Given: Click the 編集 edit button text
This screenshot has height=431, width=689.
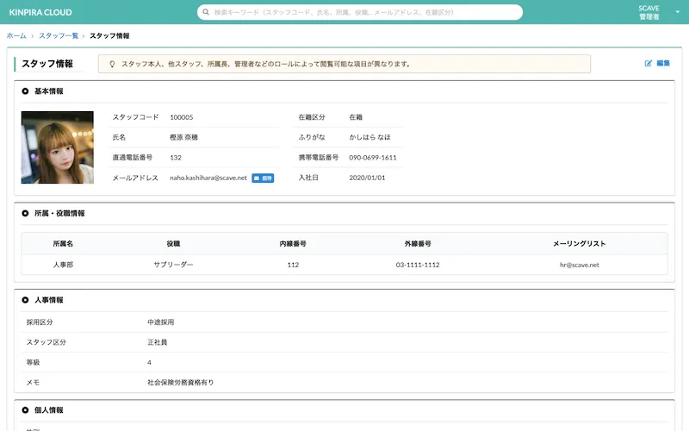Looking at the screenshot, I should click(x=663, y=64).
